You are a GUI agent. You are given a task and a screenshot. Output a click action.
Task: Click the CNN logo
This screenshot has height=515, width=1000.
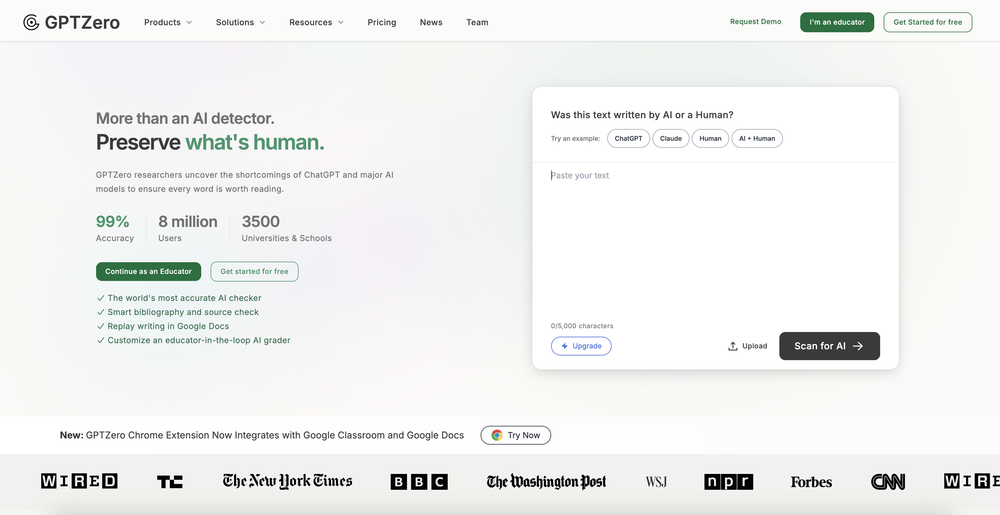(888, 482)
